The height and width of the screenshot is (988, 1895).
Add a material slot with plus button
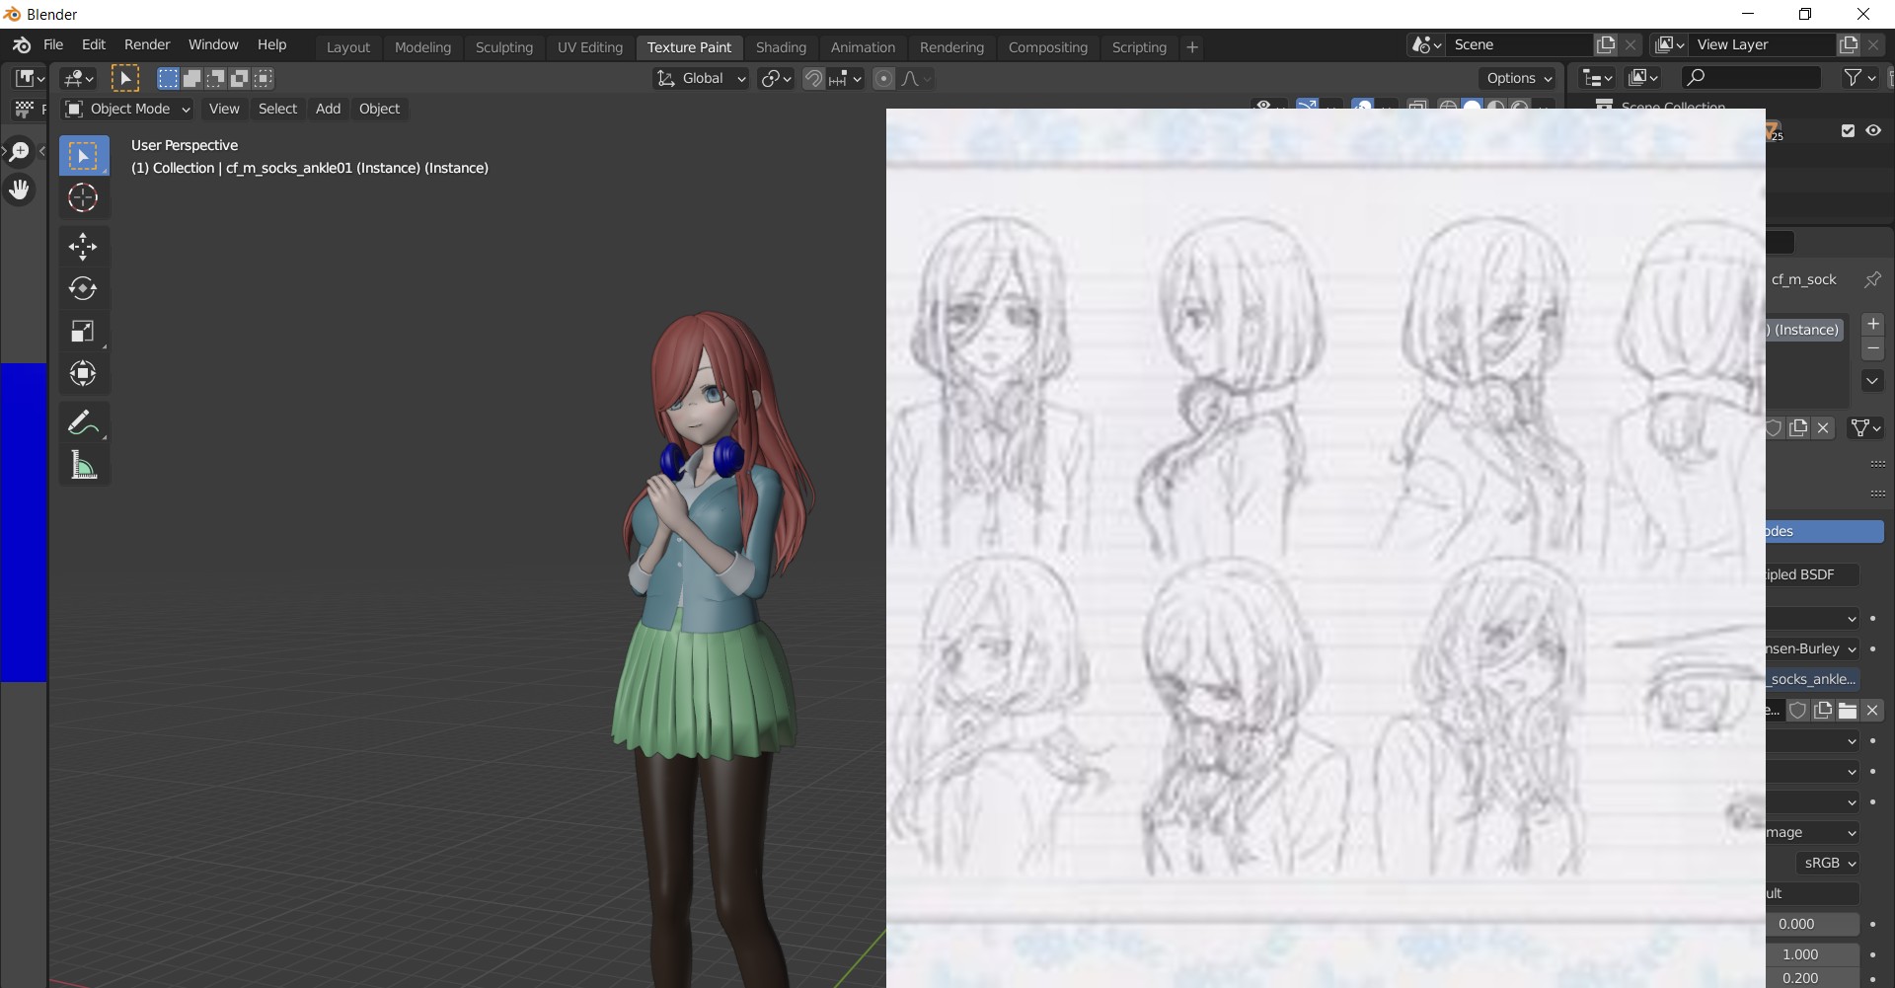(1872, 324)
